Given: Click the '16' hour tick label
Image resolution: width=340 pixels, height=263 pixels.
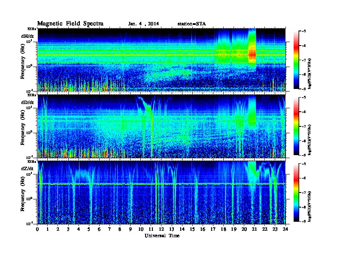Looking at the screenshot, I should tap(203, 229).
